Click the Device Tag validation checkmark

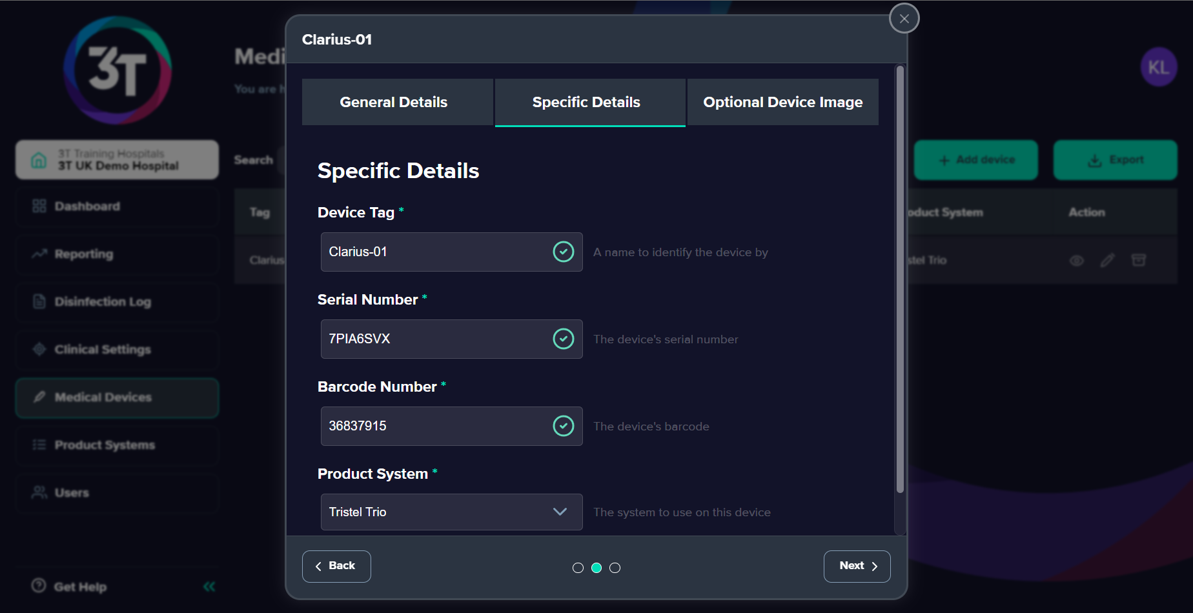pyautogui.click(x=563, y=252)
